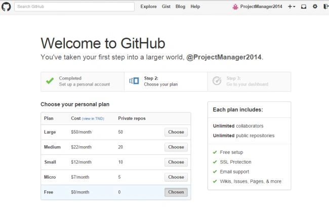Click the Email support checkmark icon
The image size is (329, 207).
coord(215,172)
